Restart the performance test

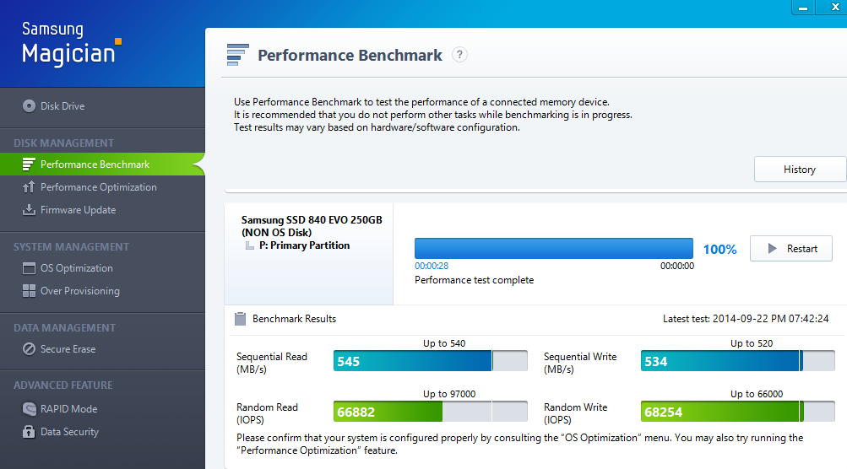coord(790,248)
